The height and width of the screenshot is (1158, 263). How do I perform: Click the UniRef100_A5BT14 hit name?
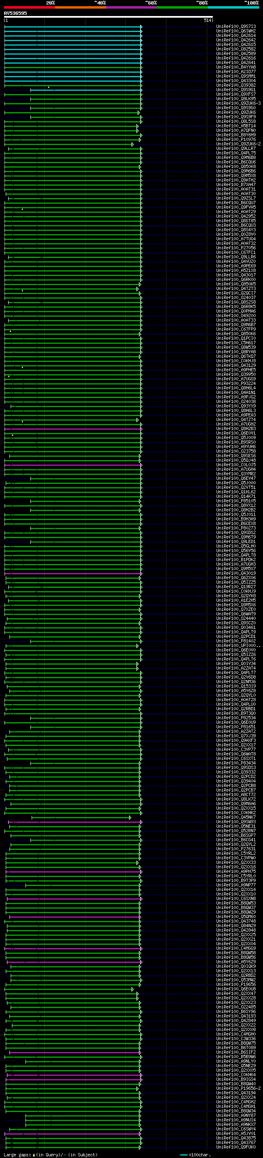[x=236, y=126]
